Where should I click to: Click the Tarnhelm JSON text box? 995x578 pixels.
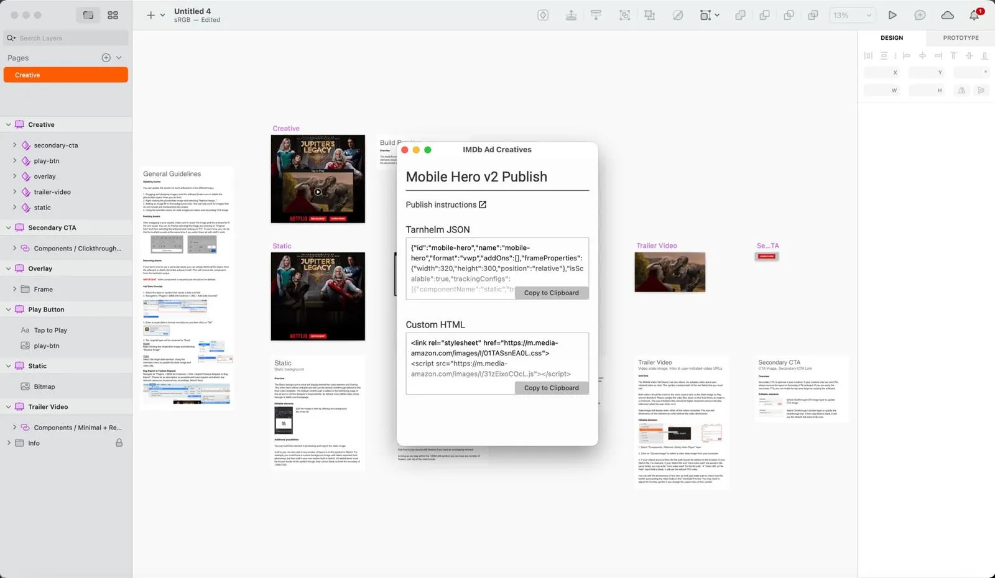point(497,268)
